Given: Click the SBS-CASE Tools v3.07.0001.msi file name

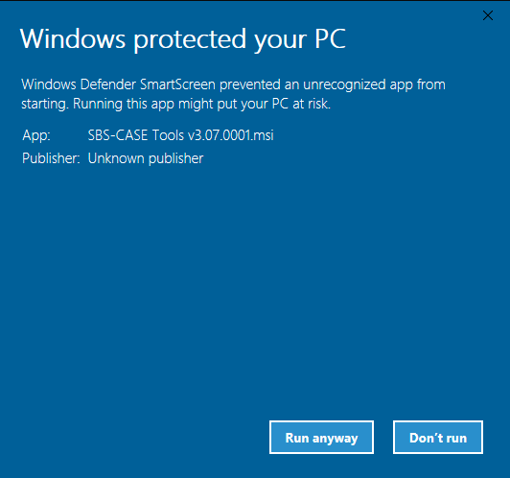Looking at the screenshot, I should [x=181, y=134].
